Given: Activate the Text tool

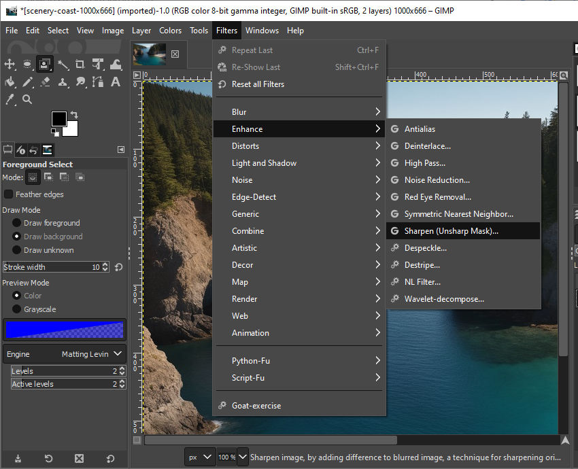Looking at the screenshot, I should pos(116,82).
